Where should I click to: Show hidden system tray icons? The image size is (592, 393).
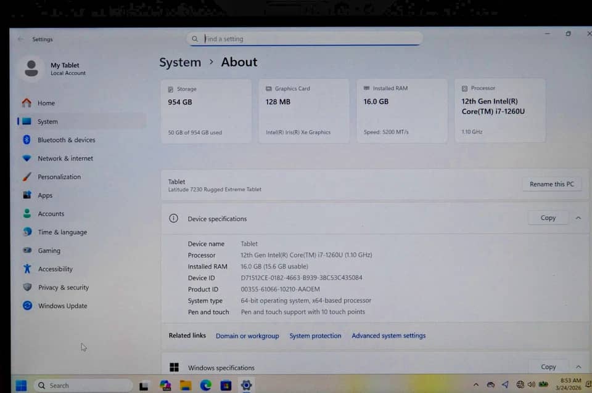click(475, 385)
